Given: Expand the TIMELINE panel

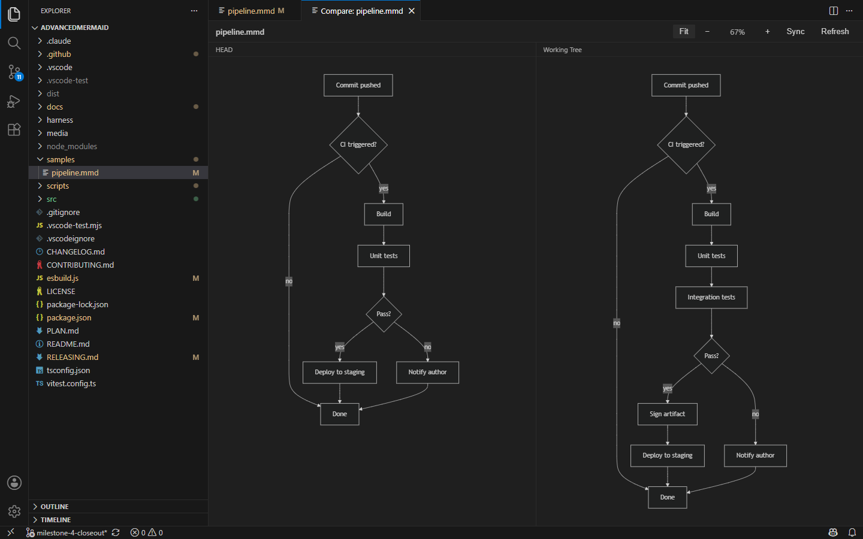Looking at the screenshot, I should (118, 520).
